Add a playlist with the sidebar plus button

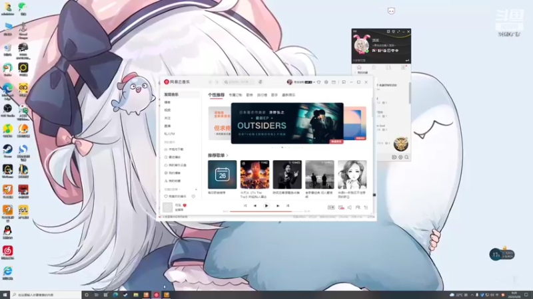pos(196,189)
